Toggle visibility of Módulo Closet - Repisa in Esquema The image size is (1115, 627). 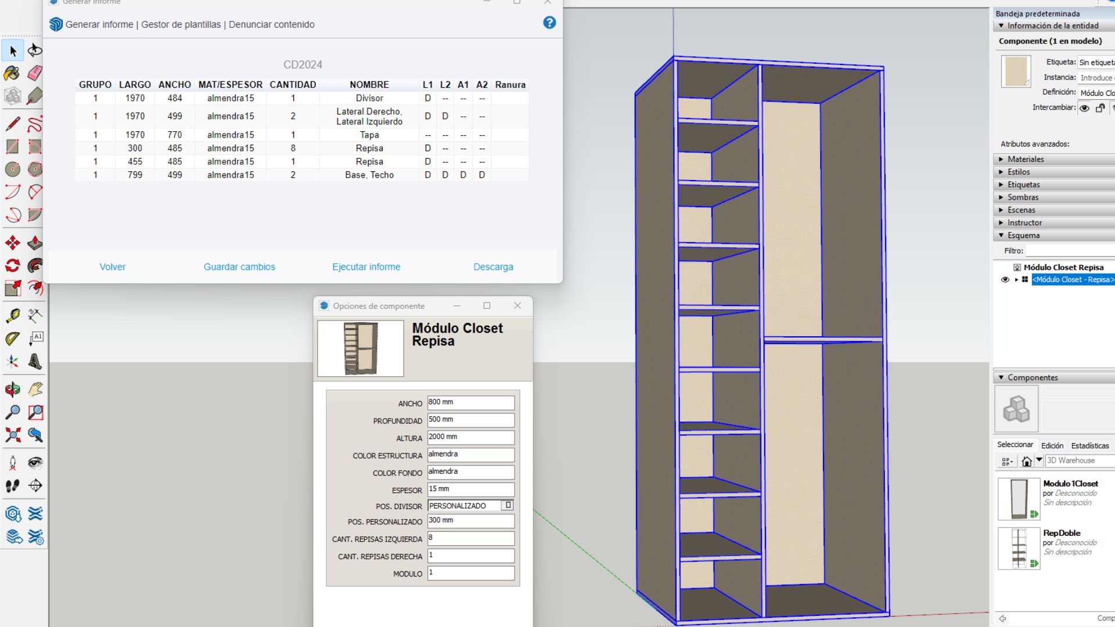[x=1005, y=279]
